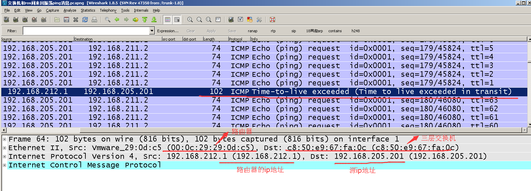Expand Internet Protocol Version 4 node
This screenshot has height=191, width=531.
click(4, 156)
